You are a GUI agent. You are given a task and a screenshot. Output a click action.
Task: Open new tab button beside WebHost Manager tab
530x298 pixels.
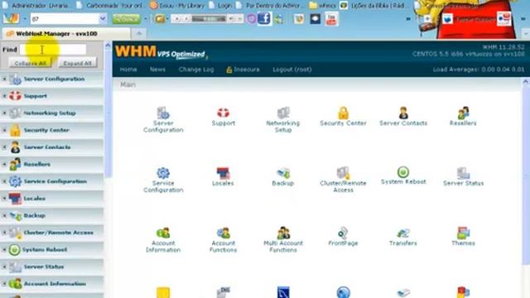pos(139,33)
